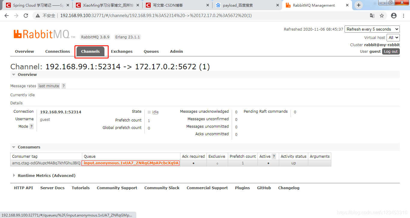Click the Active column help question mark
The width and height of the screenshot is (410, 218).
pos(274,156)
